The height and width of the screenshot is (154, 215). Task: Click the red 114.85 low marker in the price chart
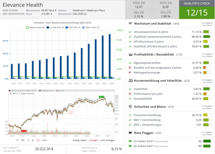(24, 131)
